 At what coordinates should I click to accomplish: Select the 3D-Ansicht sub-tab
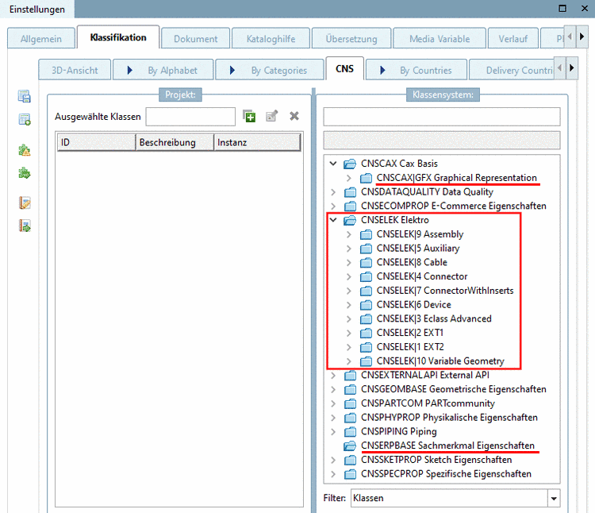[75, 70]
